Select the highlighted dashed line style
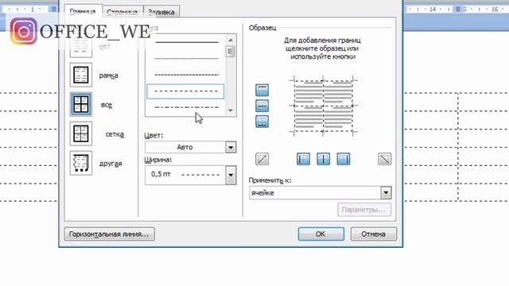The width and height of the screenshot is (509, 286). [x=185, y=91]
